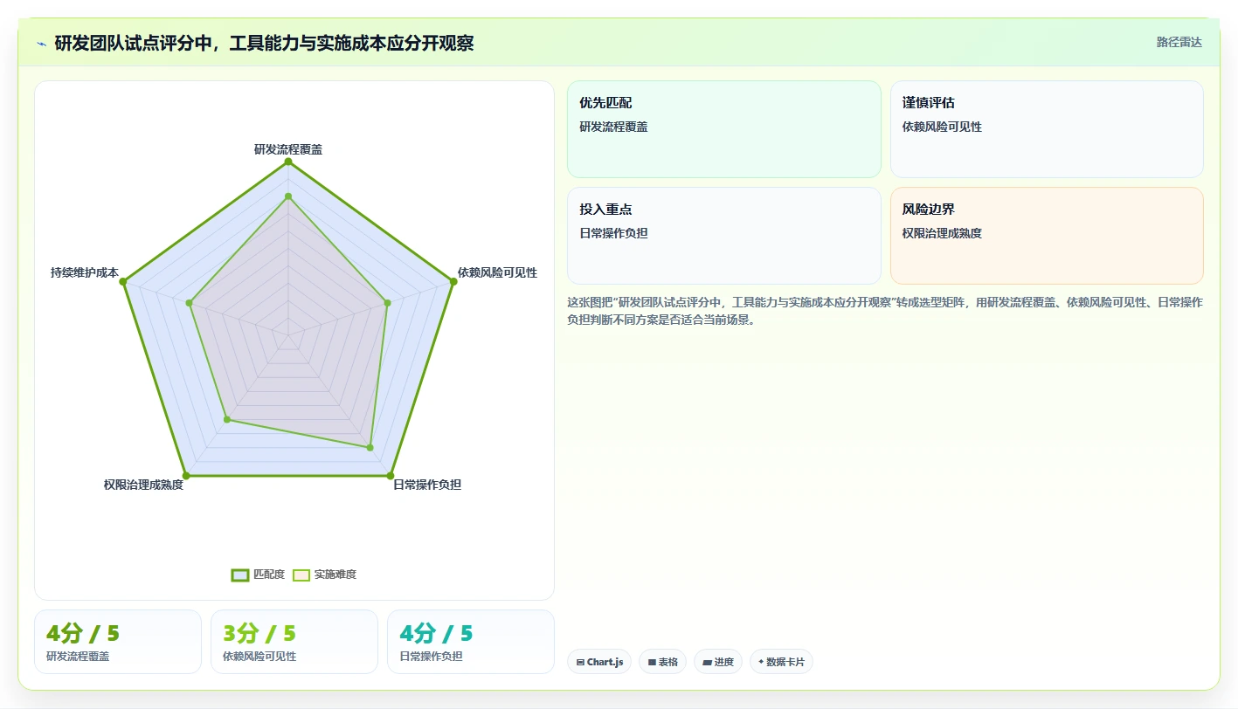The image size is (1238, 709).
Task: Click the outer radar point at 依赖风险可见性
Action: [453, 281]
